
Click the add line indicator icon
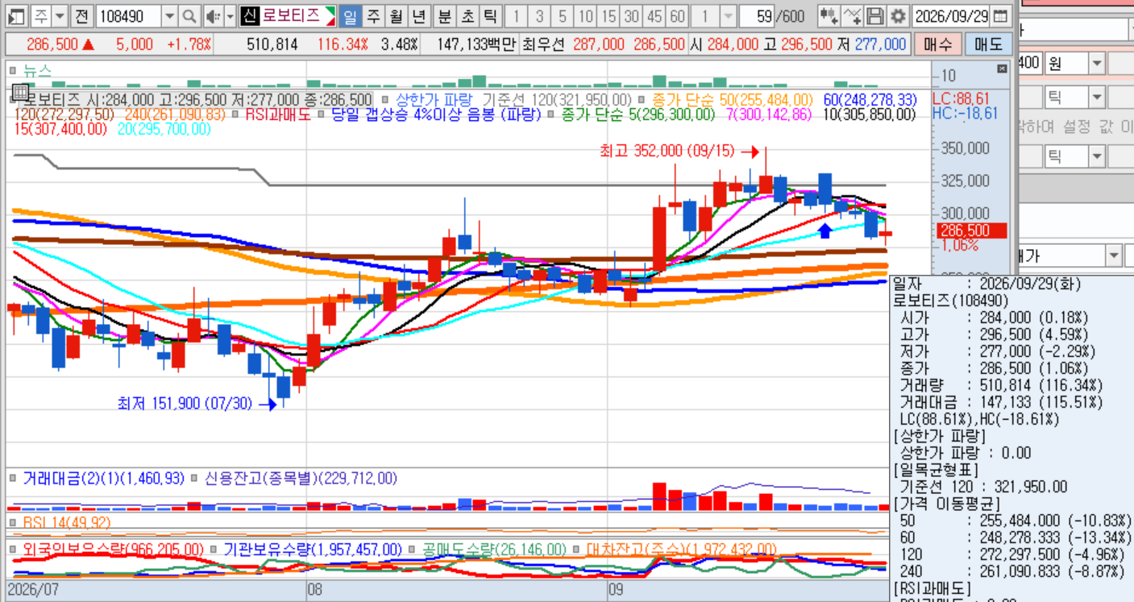pyautogui.click(x=851, y=16)
